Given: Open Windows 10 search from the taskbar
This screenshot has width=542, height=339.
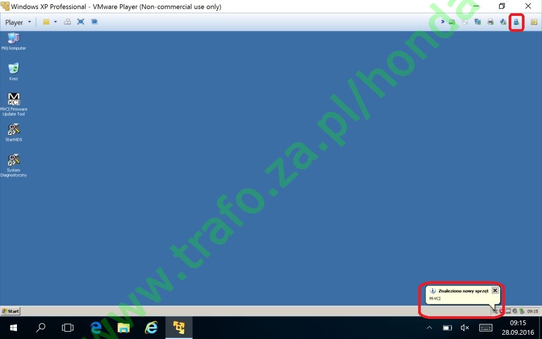Looking at the screenshot, I should click(40, 327).
